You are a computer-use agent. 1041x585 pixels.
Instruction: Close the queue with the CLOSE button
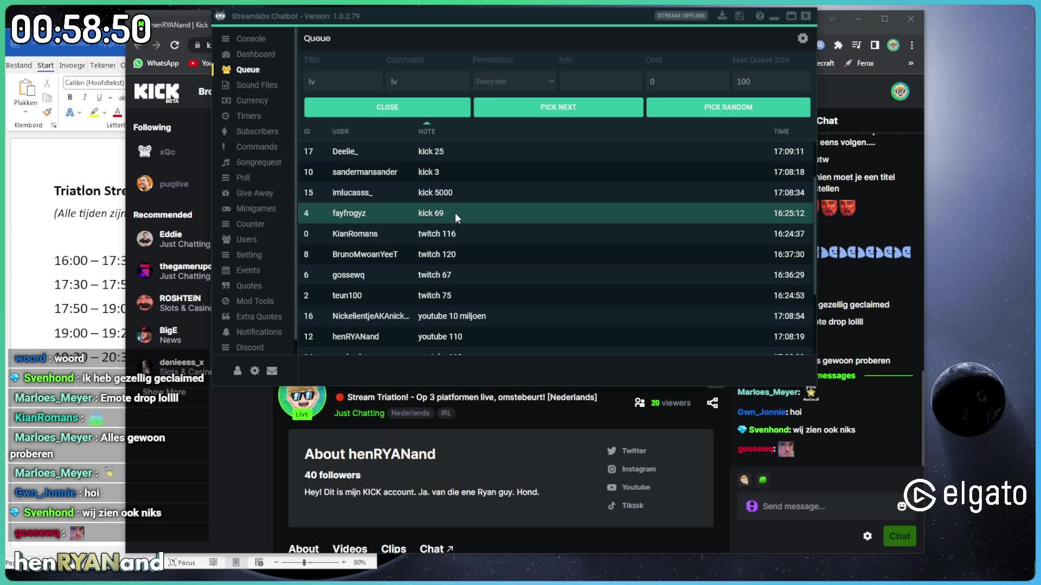387,107
